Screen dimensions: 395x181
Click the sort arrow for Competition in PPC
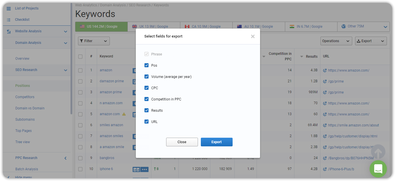click(264, 57)
